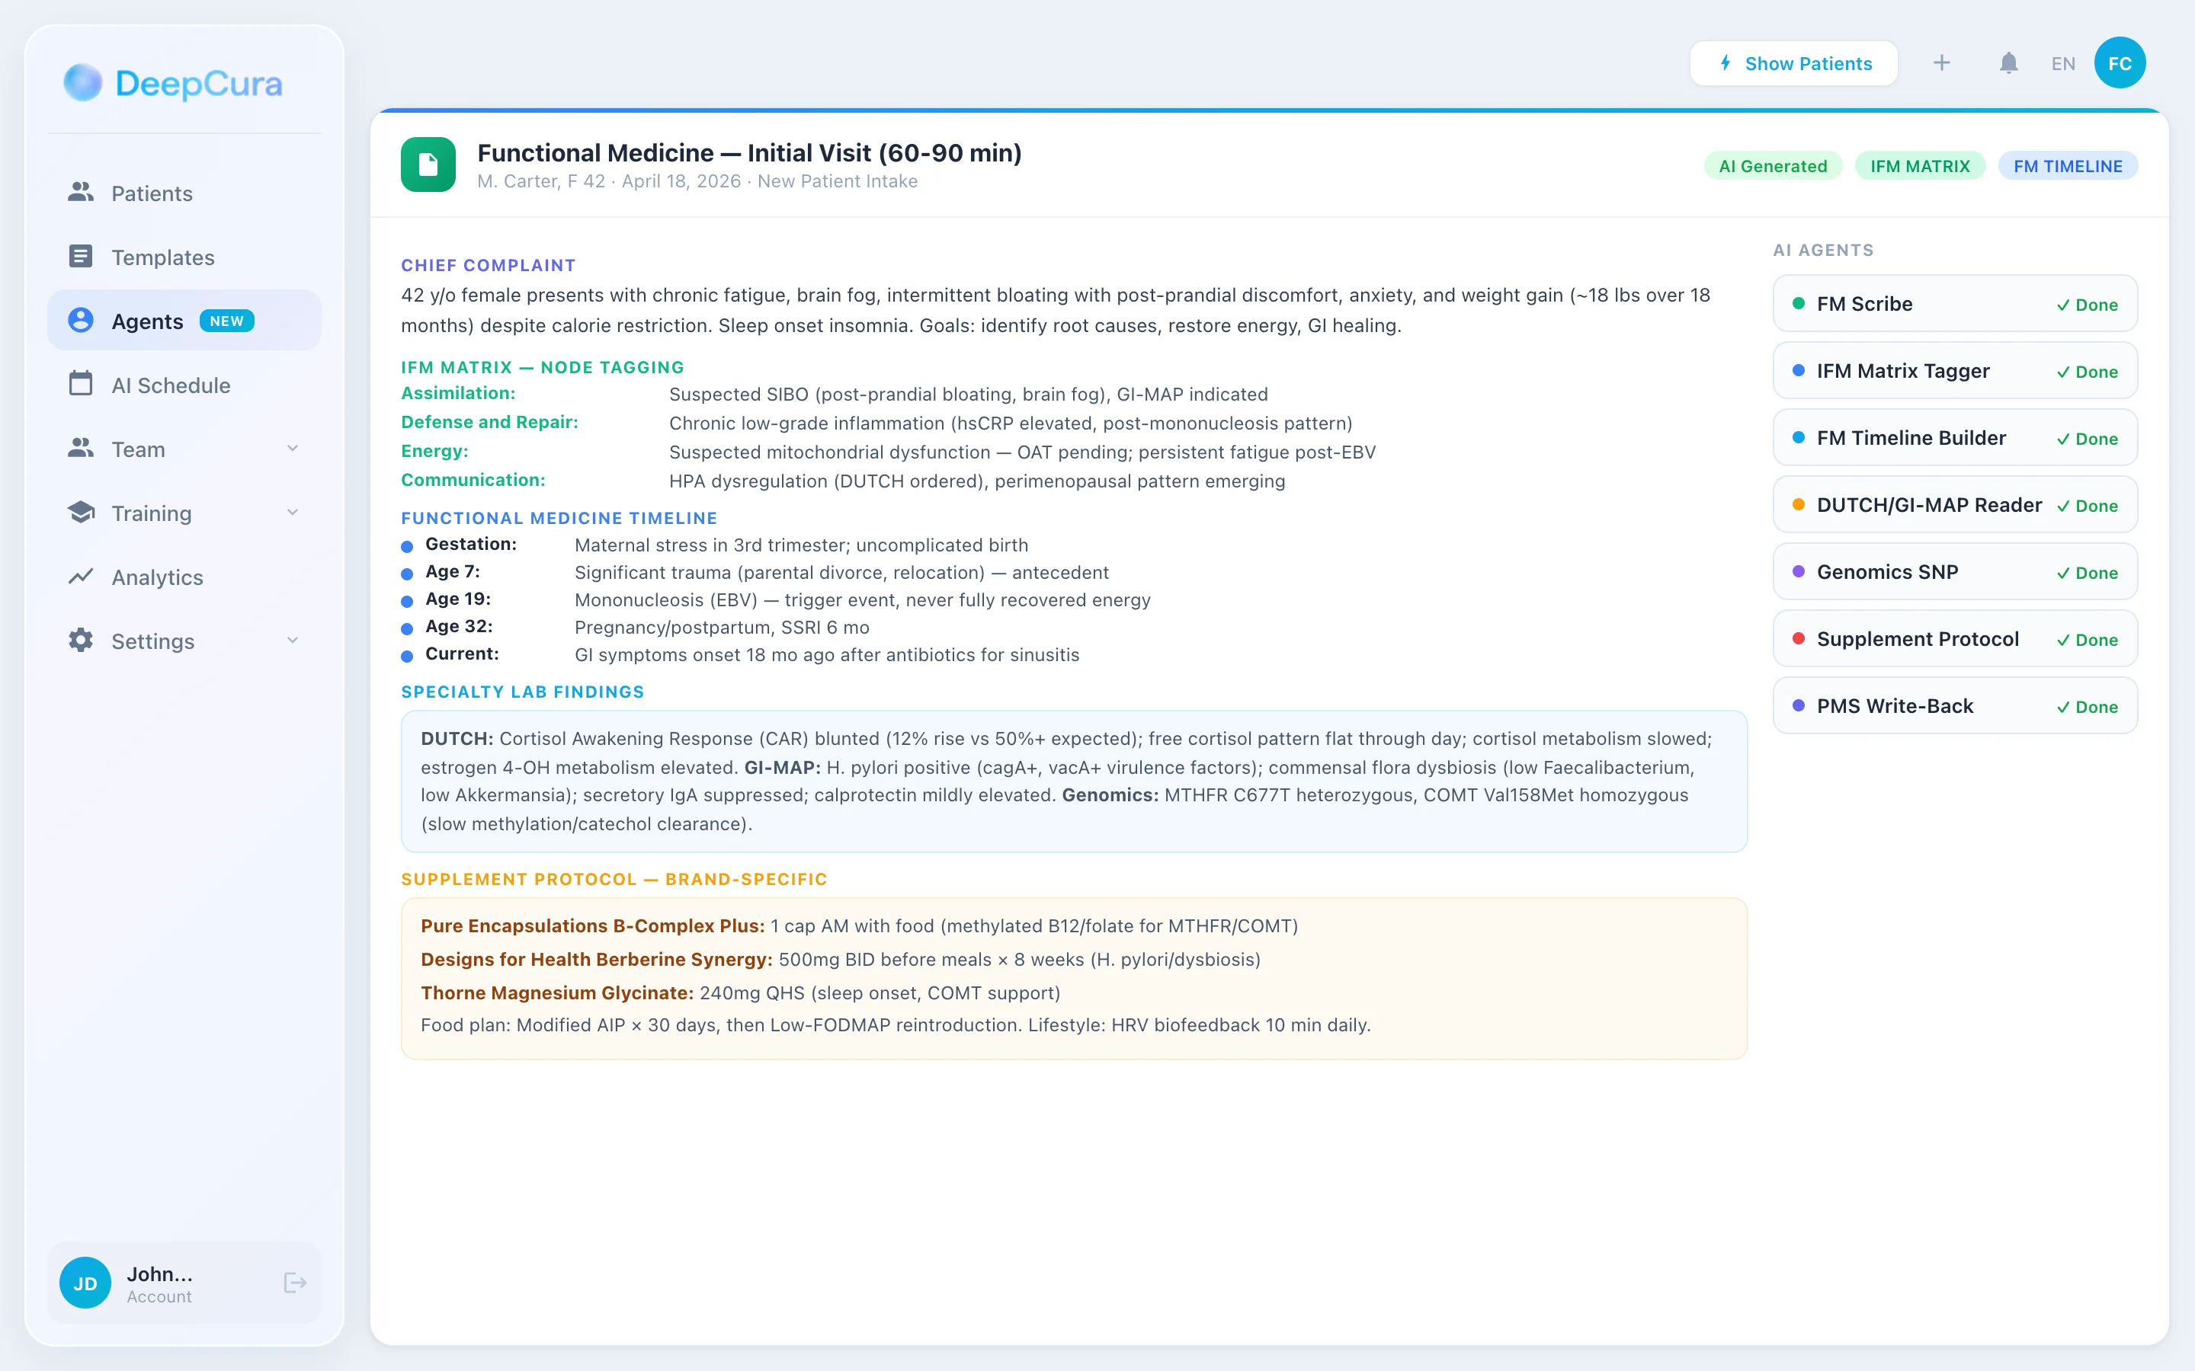Screen dimensions: 2195x1371
Task: Click the DeepCura logo
Action: pos(173,84)
